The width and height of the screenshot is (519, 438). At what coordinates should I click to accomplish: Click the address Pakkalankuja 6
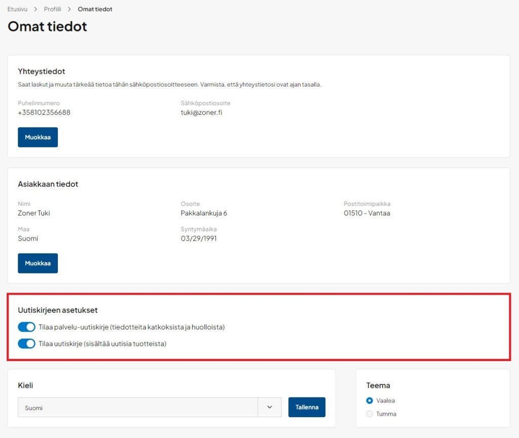(204, 213)
